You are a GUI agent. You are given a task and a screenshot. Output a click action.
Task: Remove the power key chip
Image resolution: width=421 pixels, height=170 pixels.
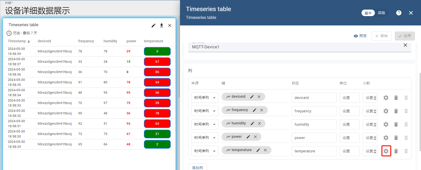coord(255,137)
